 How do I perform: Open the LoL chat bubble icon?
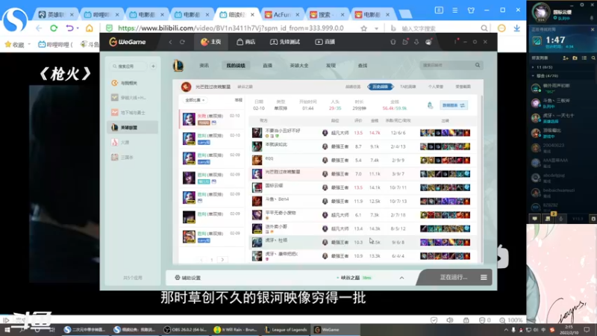535,219
